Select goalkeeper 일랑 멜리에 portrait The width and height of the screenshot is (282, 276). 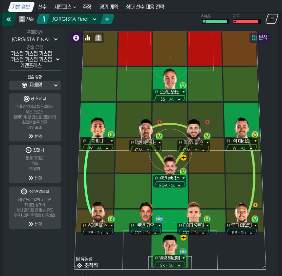point(170,245)
